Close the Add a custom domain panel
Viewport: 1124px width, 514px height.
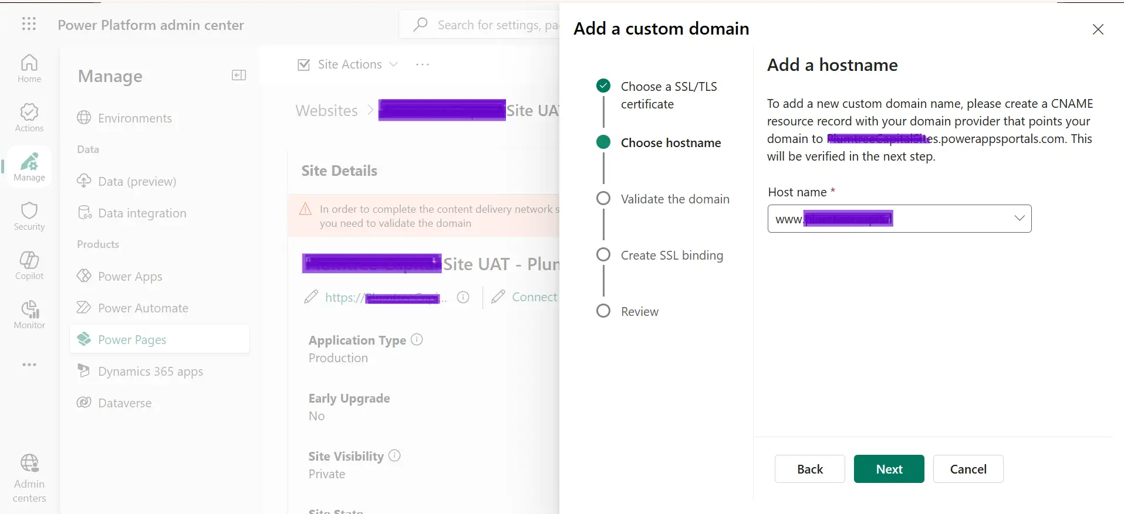(1098, 29)
